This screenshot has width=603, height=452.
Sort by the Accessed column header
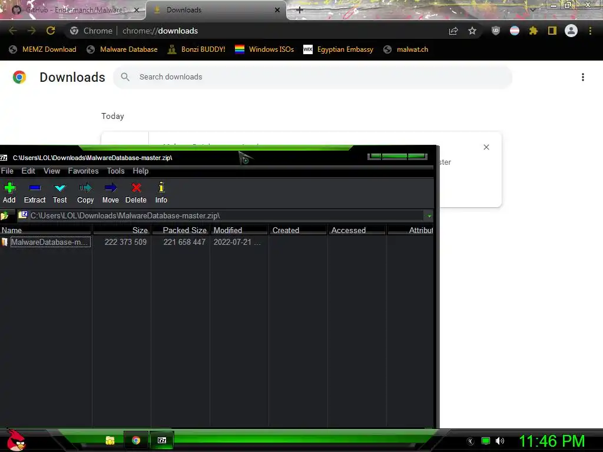(357, 230)
